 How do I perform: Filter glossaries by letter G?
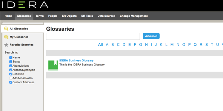click(x=141, y=45)
